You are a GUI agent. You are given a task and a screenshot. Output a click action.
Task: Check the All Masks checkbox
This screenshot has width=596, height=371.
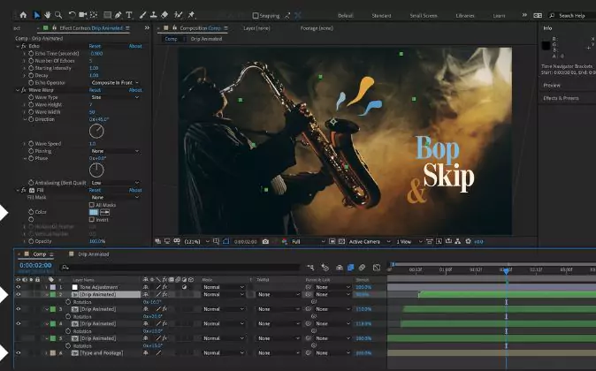coord(92,205)
